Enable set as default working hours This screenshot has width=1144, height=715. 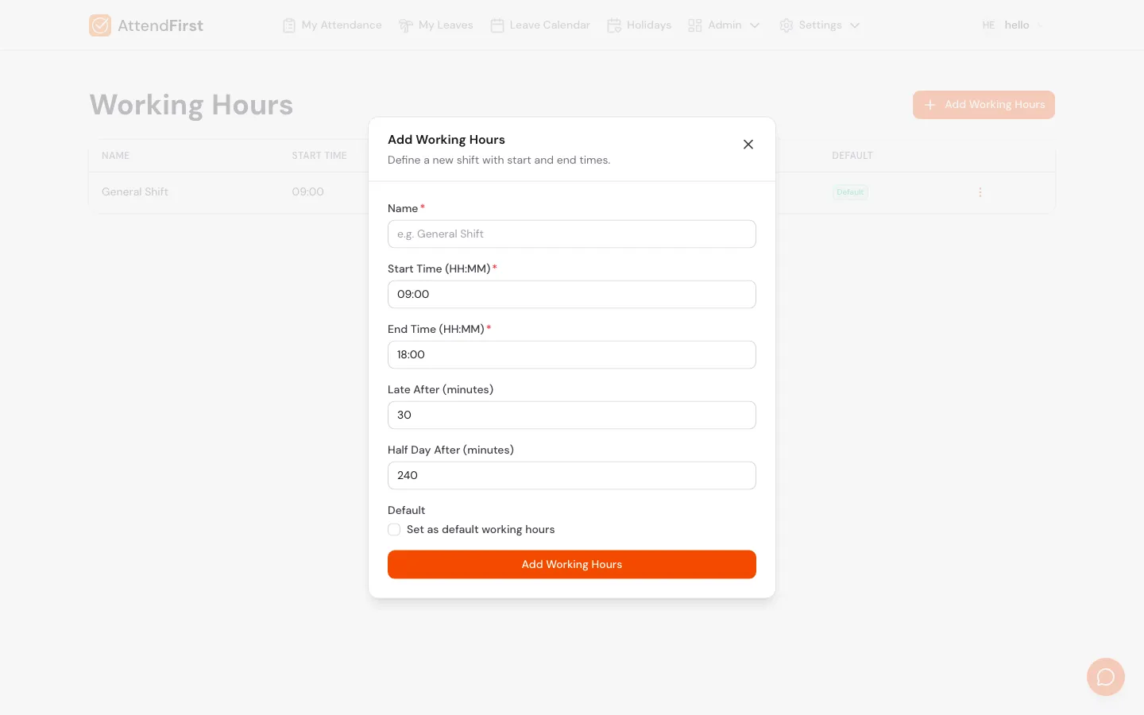[394, 529]
